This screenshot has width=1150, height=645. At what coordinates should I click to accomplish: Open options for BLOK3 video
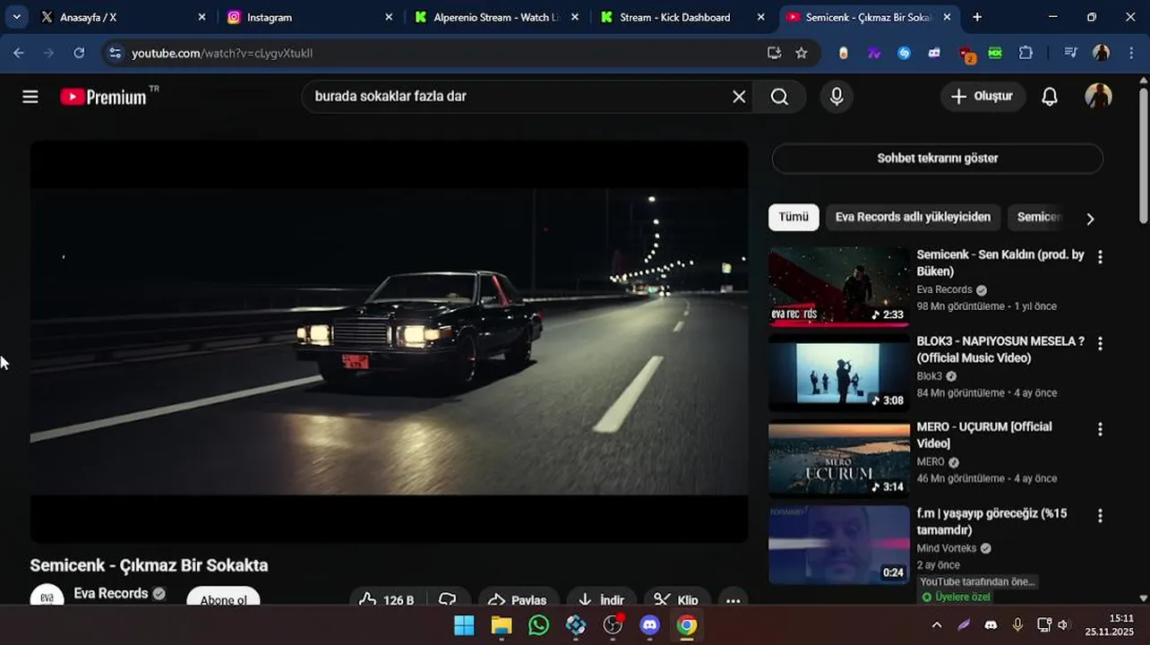pos(1100,343)
